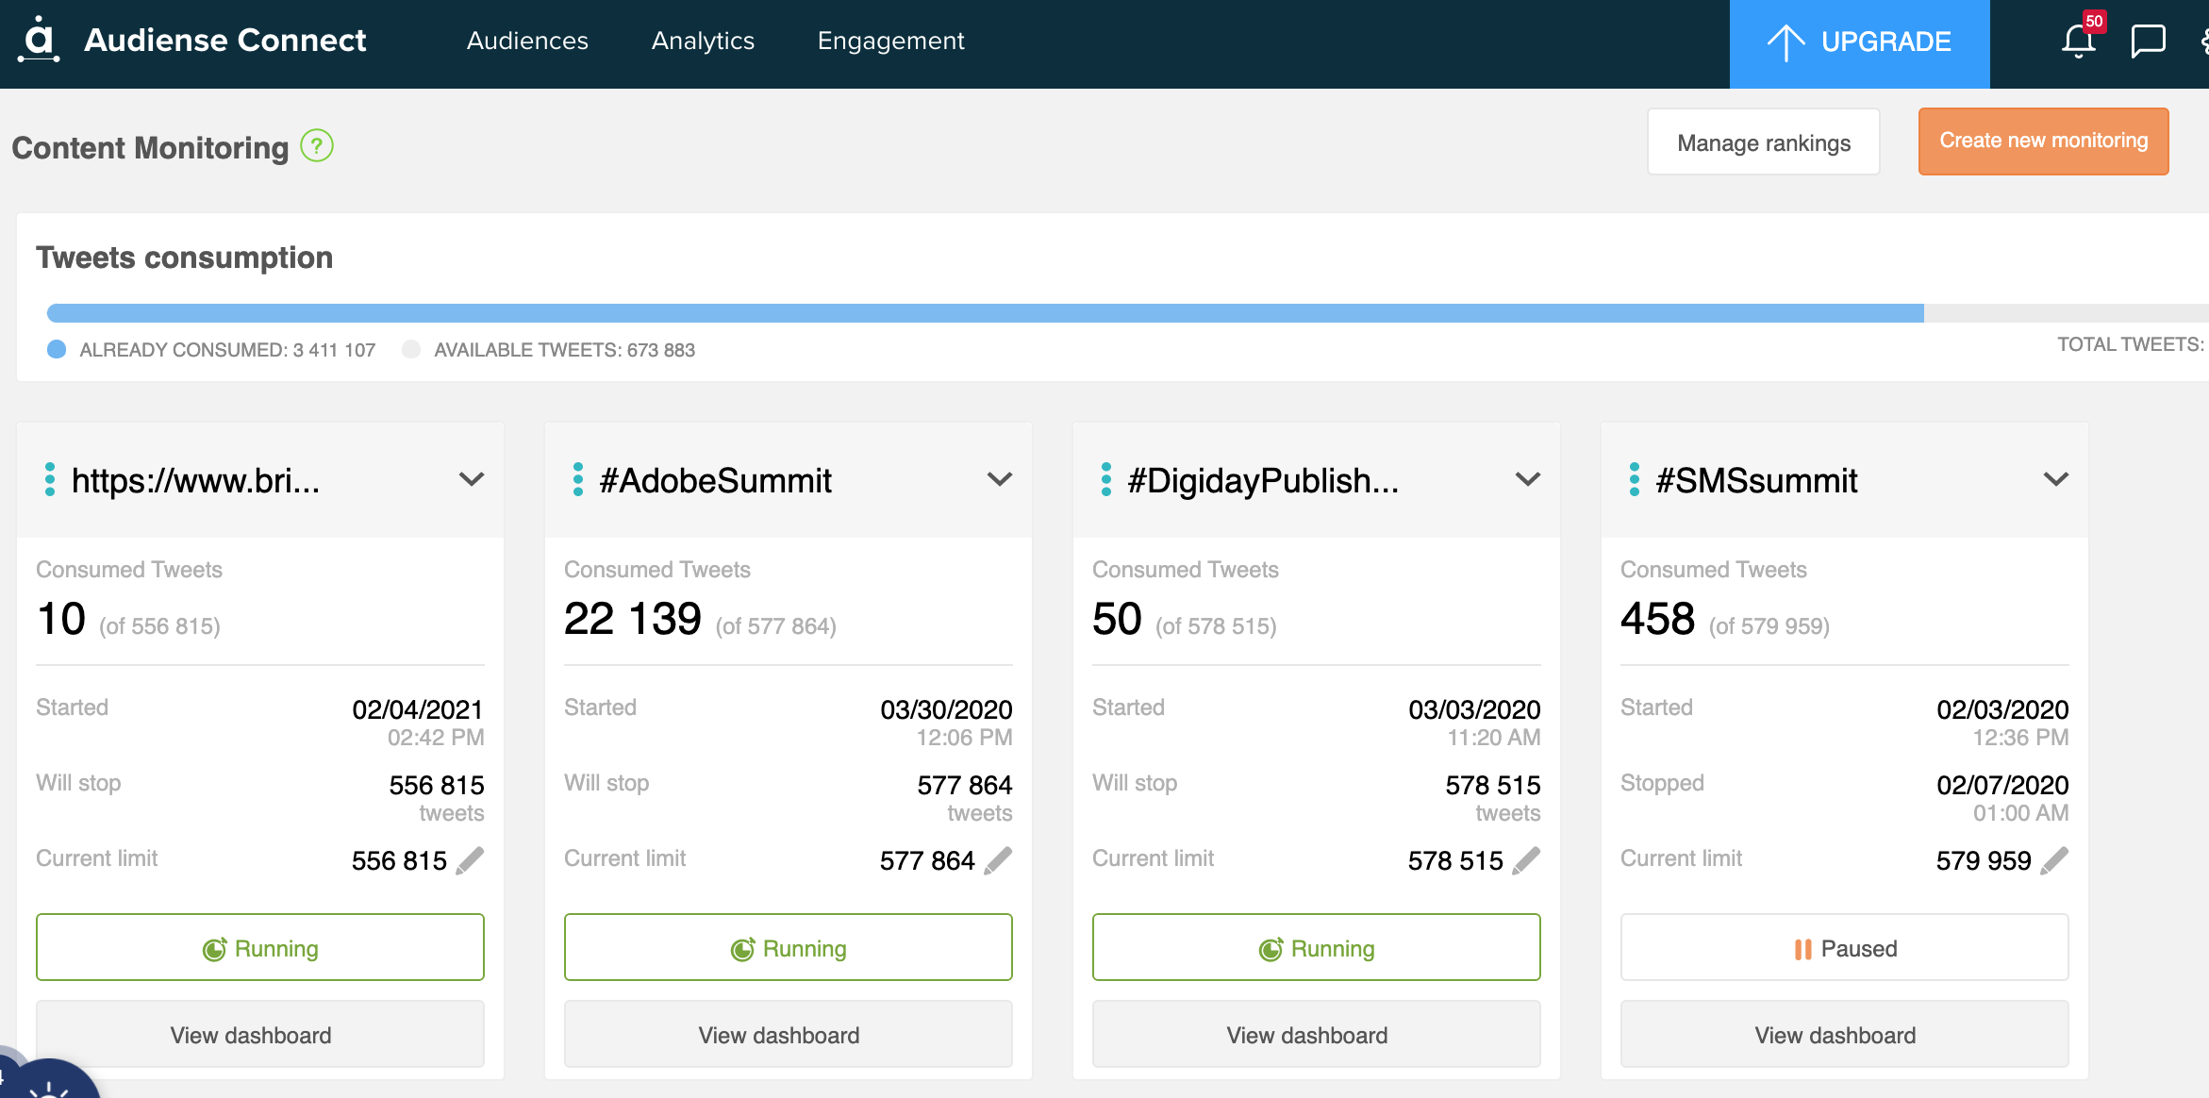View dashboard for https://www.bri...
The height and width of the screenshot is (1098, 2209).
click(260, 1035)
